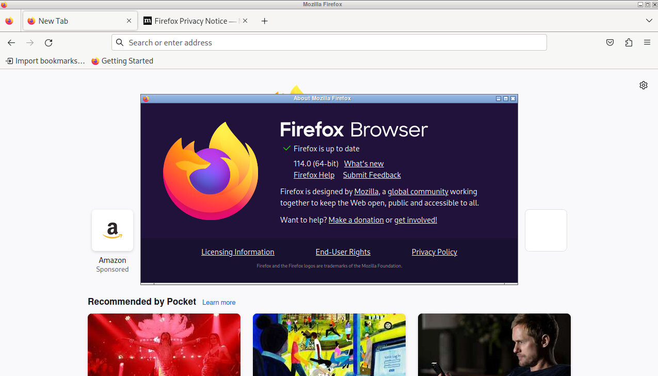The width and height of the screenshot is (658, 376).
Task: Close the Firefox Privacy Notice tab
Action: pyautogui.click(x=245, y=21)
